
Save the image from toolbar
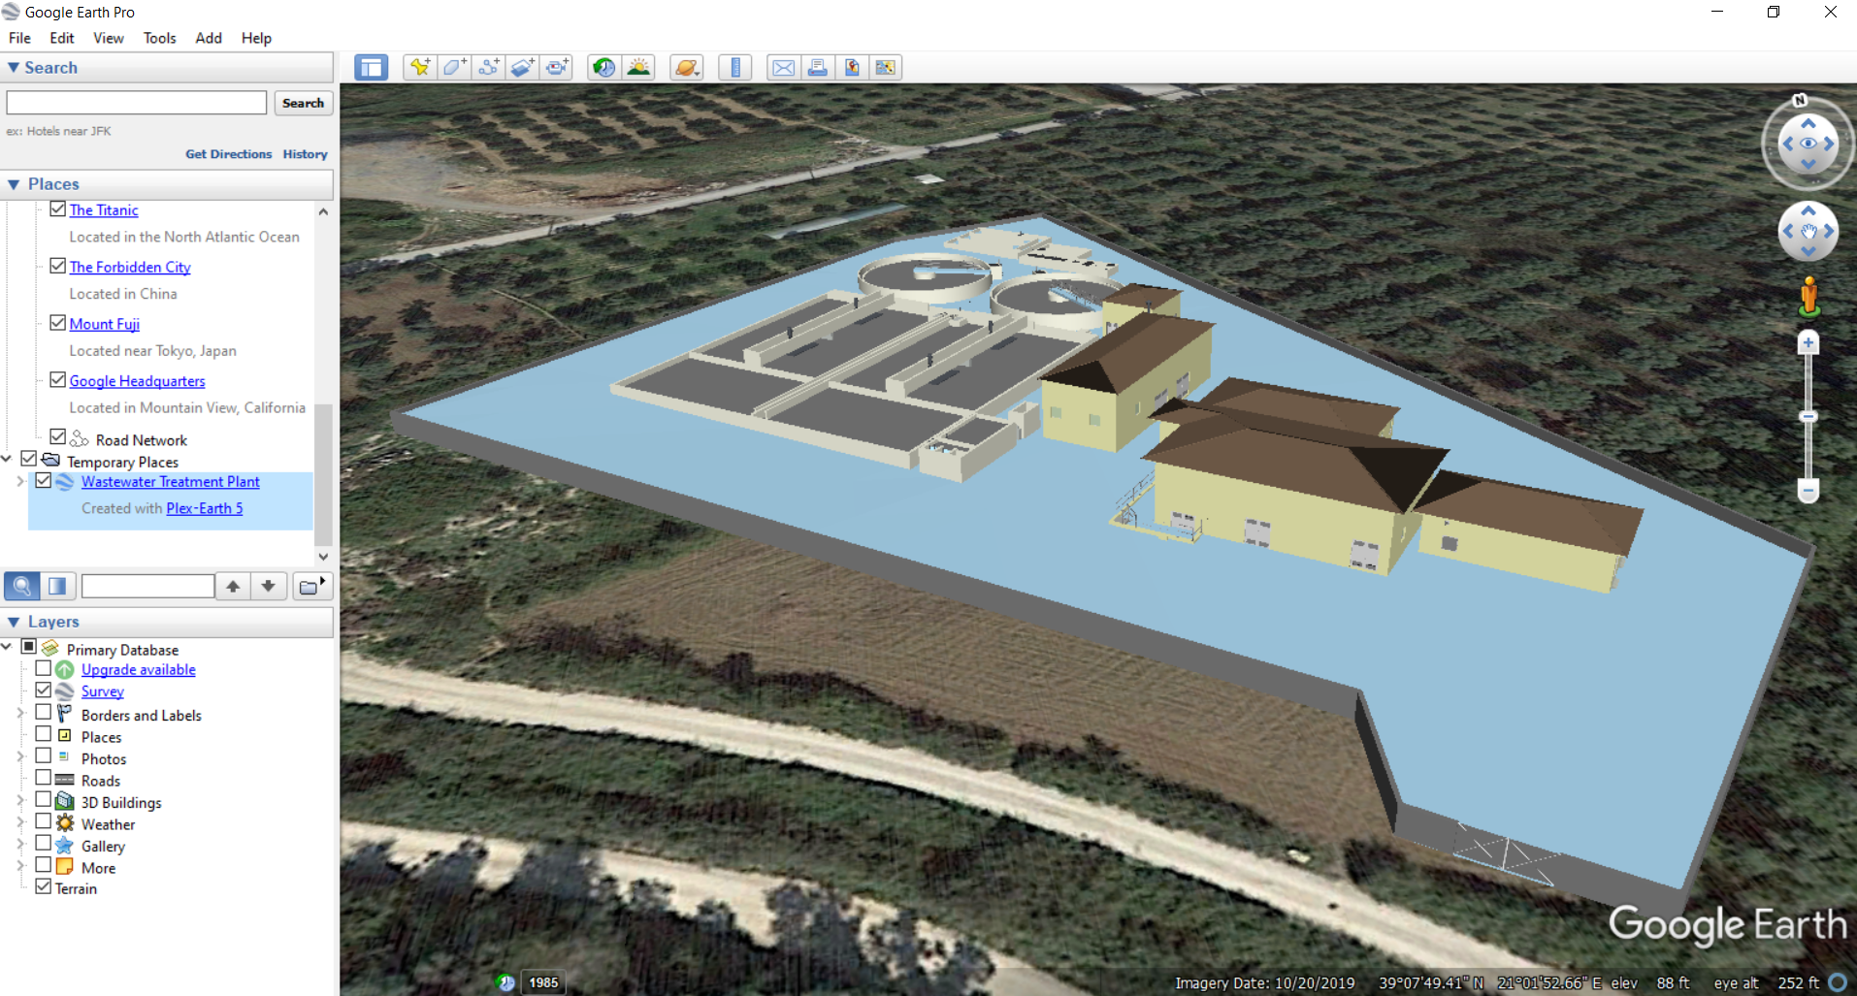coord(852,67)
